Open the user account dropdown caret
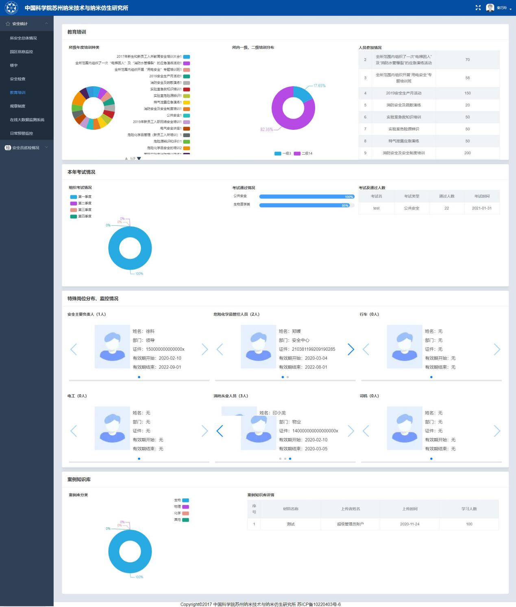516x607 pixels. (510, 9)
